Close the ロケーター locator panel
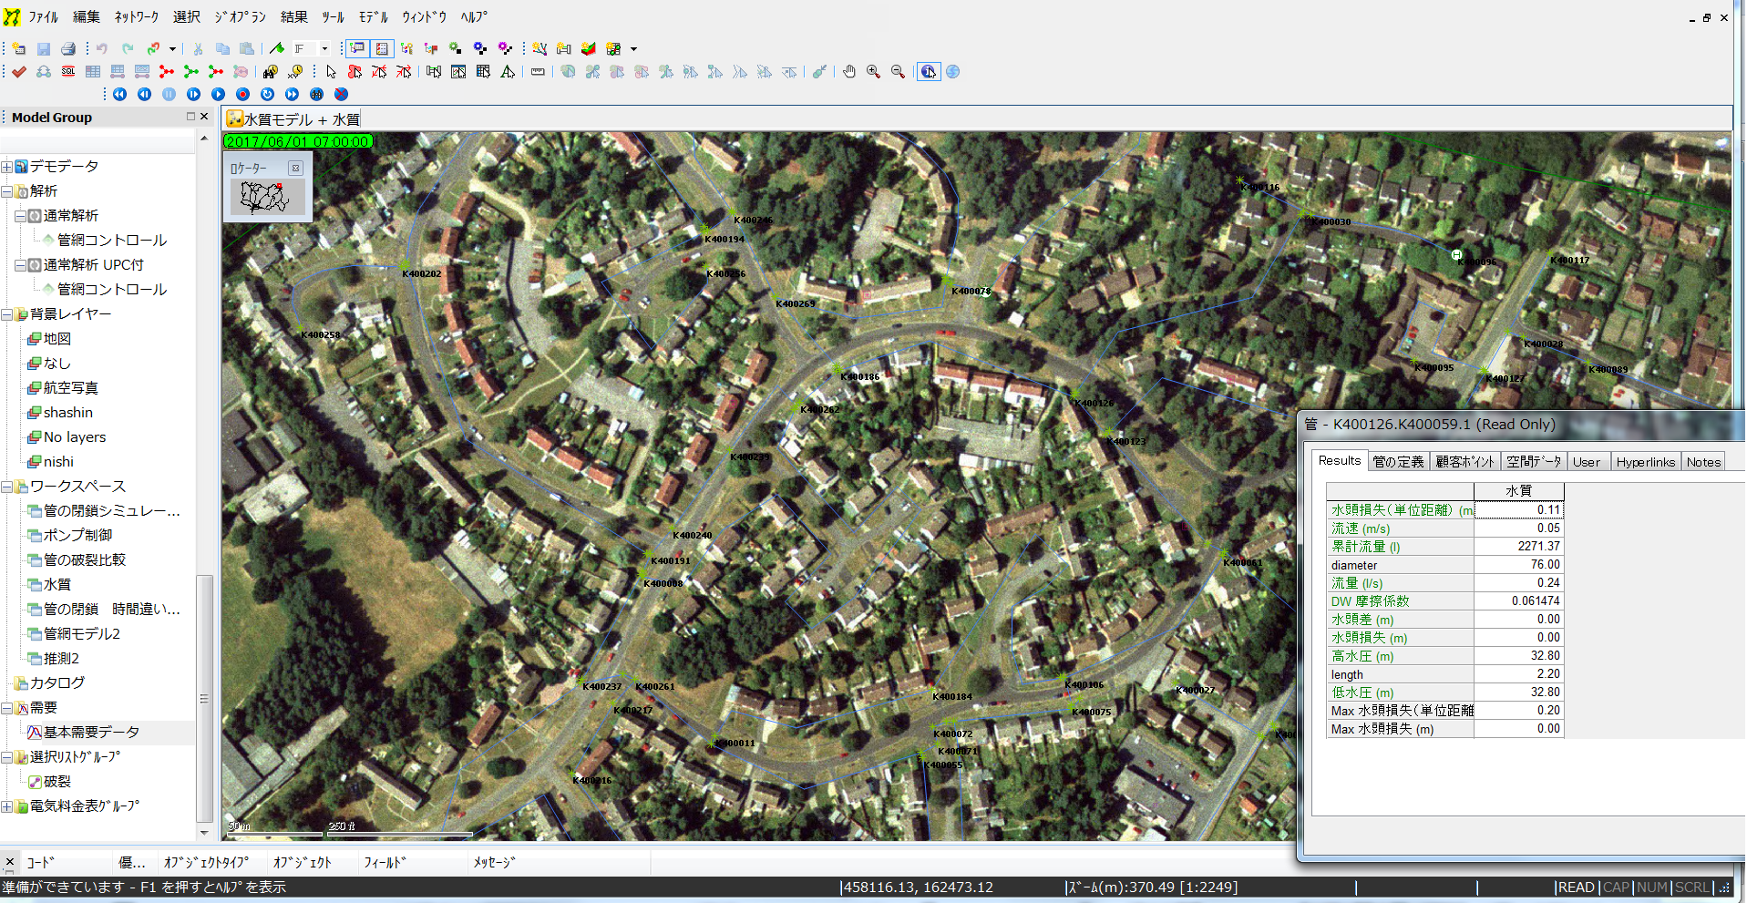 295,168
